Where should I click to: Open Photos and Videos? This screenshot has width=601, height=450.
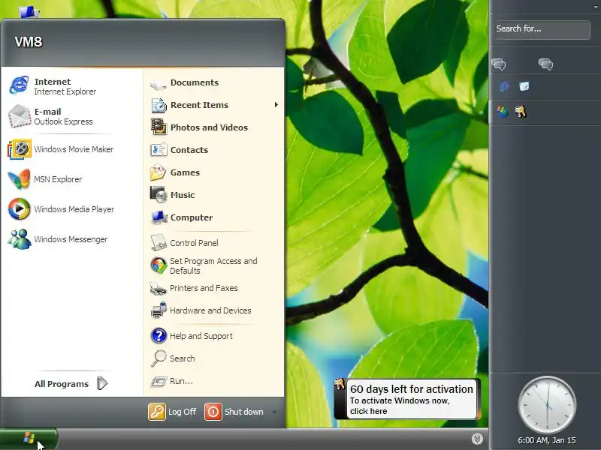point(199,127)
